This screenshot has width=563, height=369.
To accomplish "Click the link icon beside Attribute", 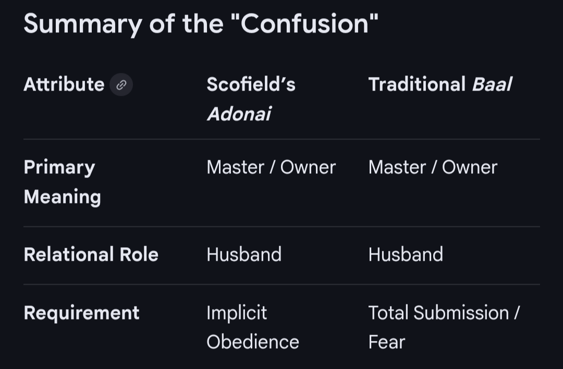I will click(121, 84).
